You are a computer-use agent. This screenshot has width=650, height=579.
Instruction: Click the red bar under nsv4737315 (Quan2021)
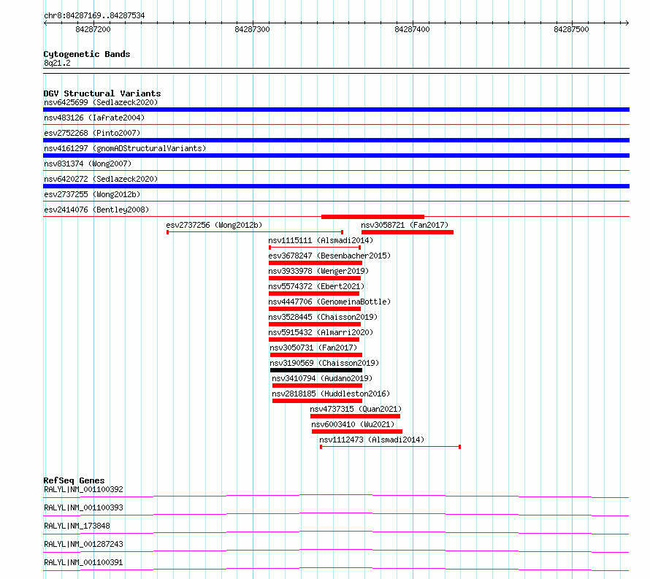355,416
